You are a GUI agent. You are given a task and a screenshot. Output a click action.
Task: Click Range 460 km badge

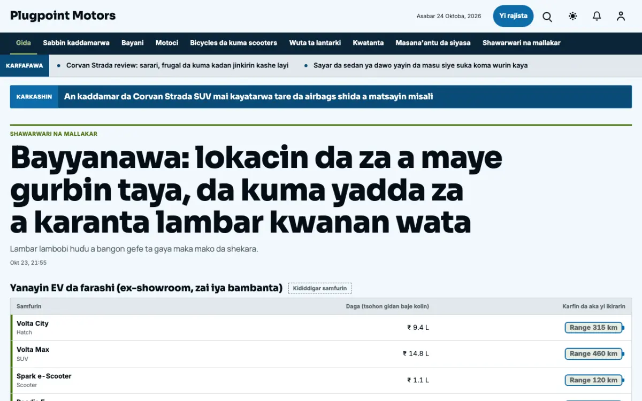pyautogui.click(x=593, y=354)
